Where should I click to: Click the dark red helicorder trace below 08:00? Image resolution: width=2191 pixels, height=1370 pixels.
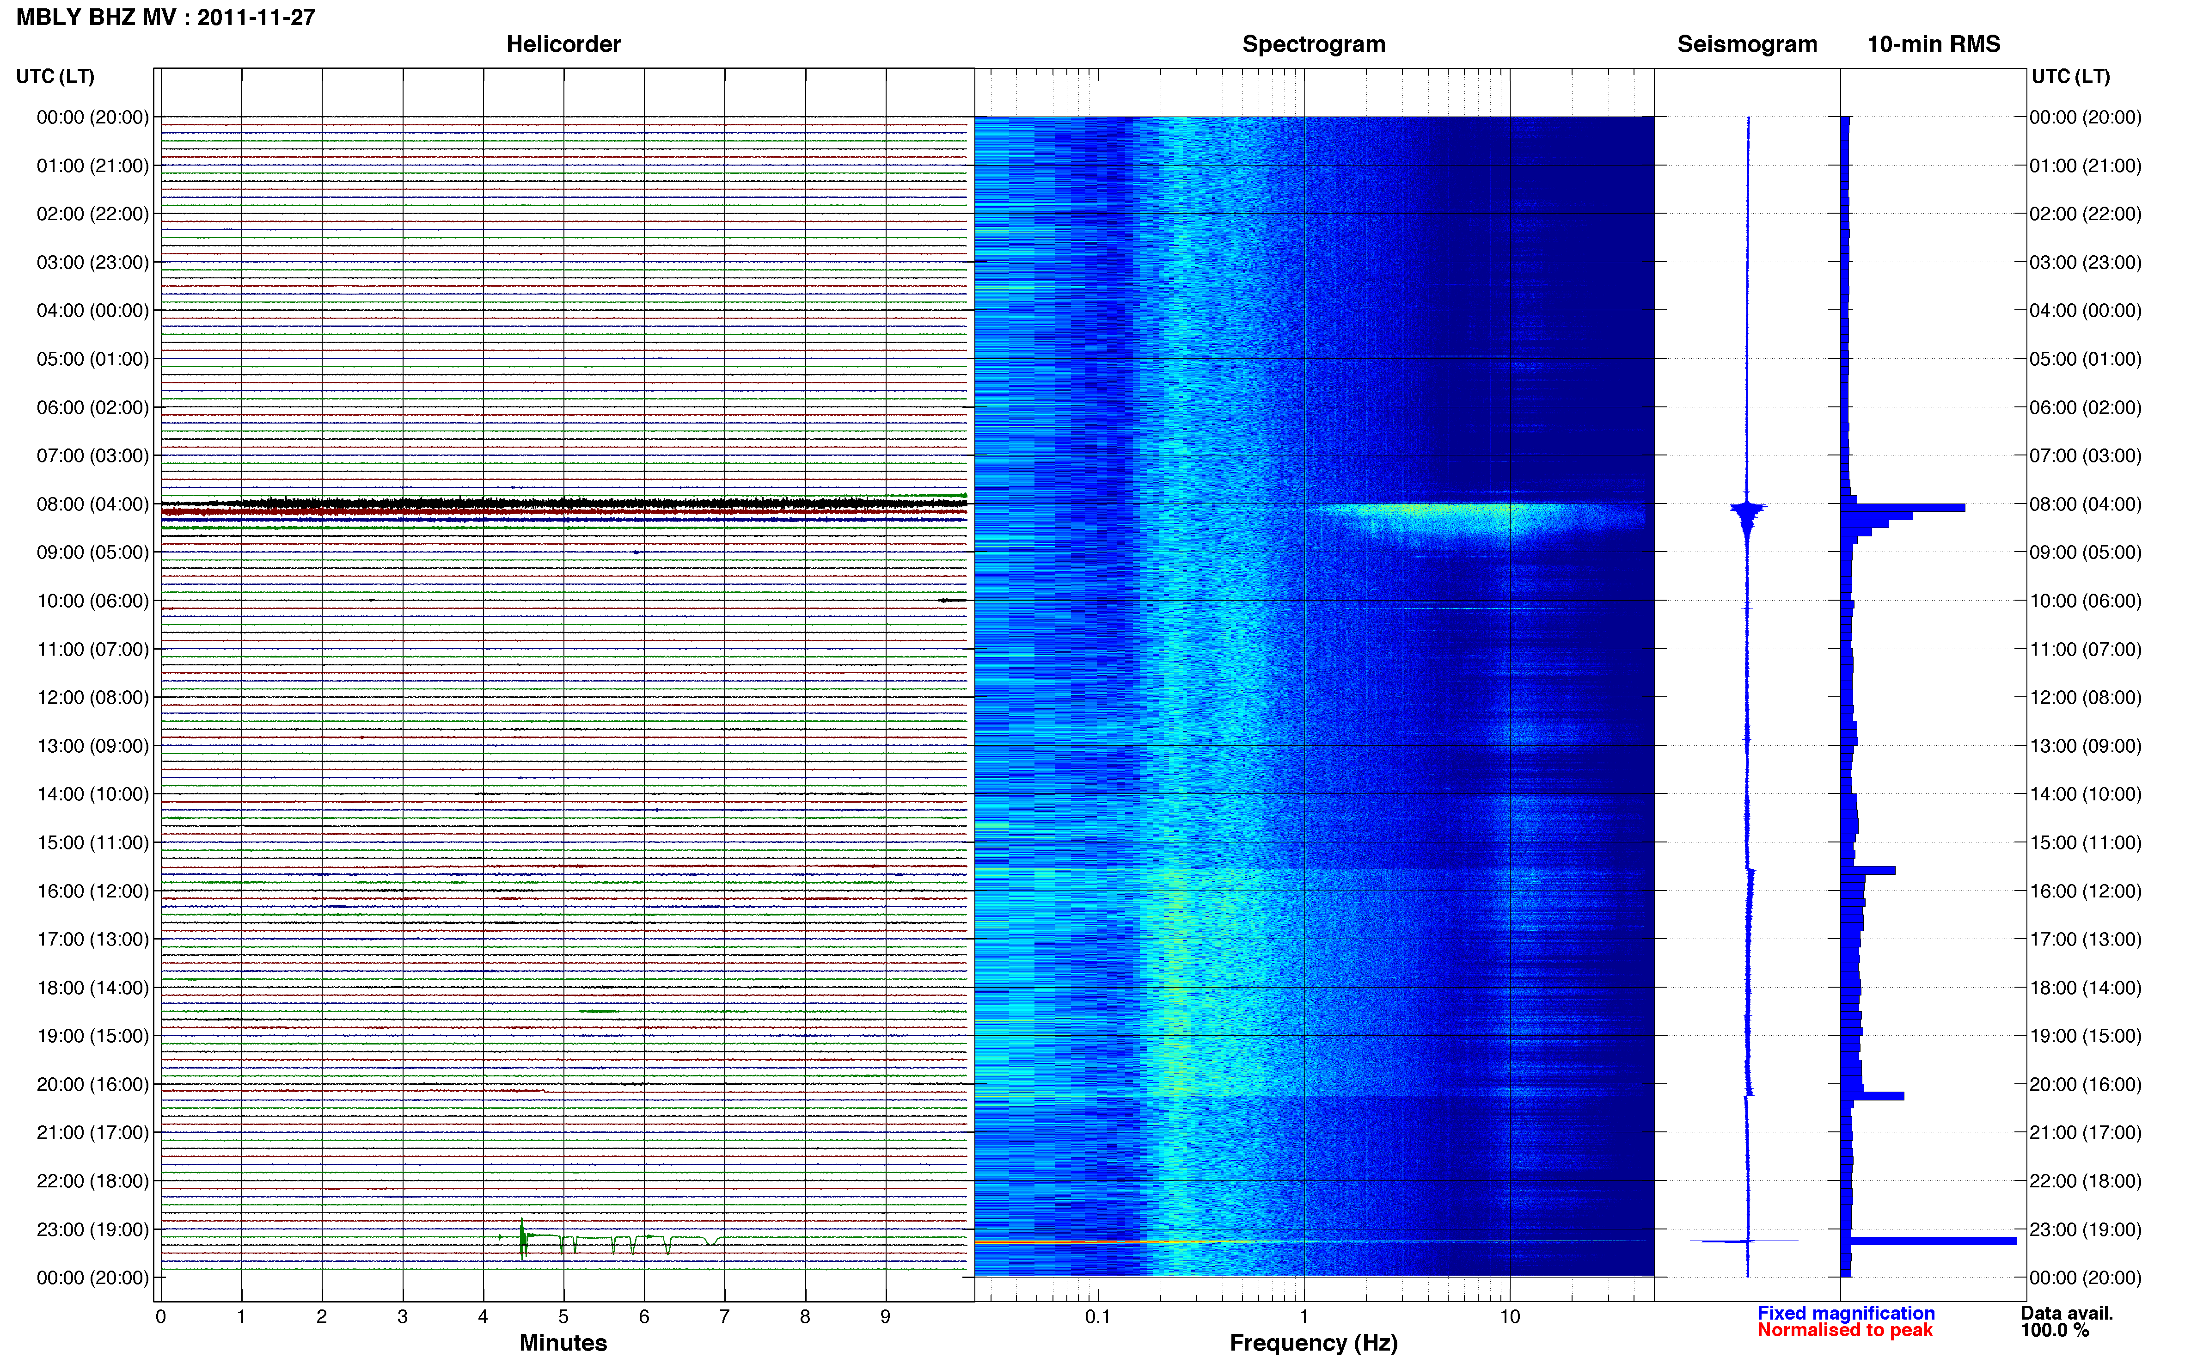pos(563,512)
